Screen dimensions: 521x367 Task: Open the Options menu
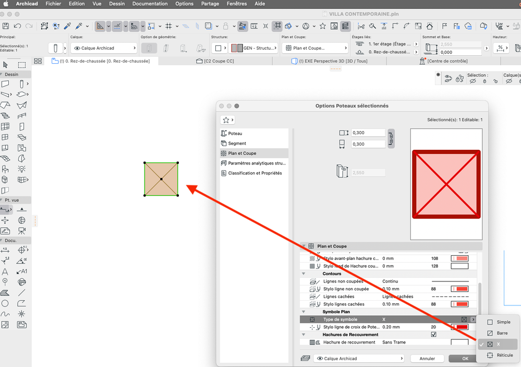pyautogui.click(x=184, y=4)
